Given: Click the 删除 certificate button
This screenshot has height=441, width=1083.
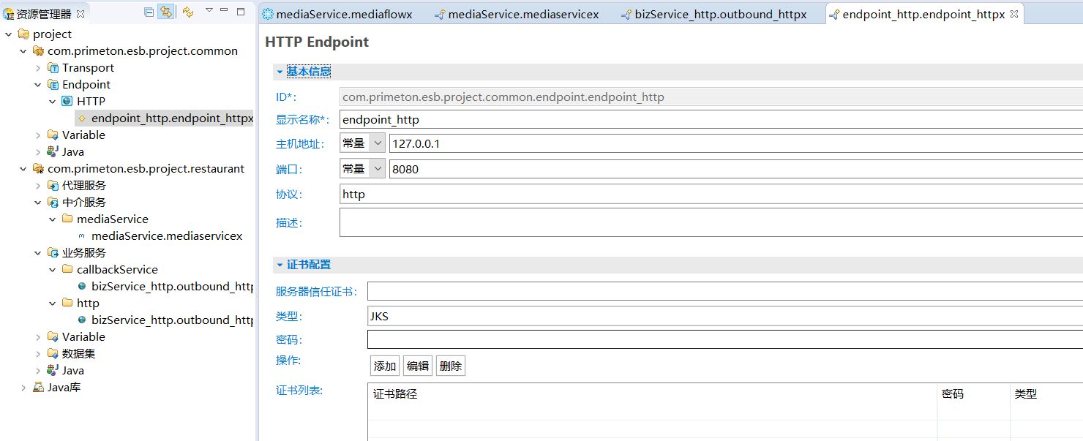Looking at the screenshot, I should [450, 366].
